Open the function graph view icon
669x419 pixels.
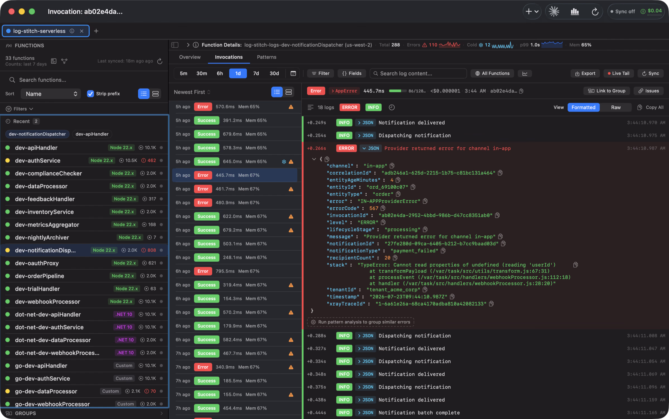tap(64, 61)
